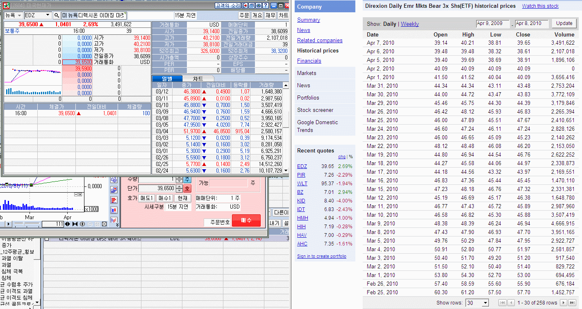This screenshot has height=309, width=582.
Task: Click the zoom-in plus circle chart icon
Action: pos(82,224)
